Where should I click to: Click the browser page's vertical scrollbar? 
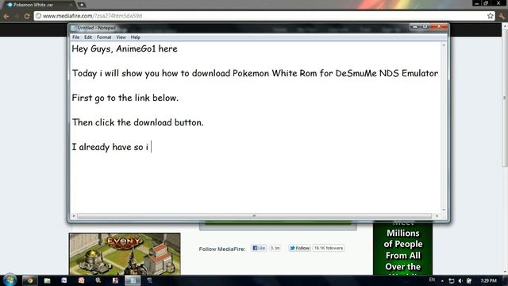pyautogui.click(x=505, y=97)
